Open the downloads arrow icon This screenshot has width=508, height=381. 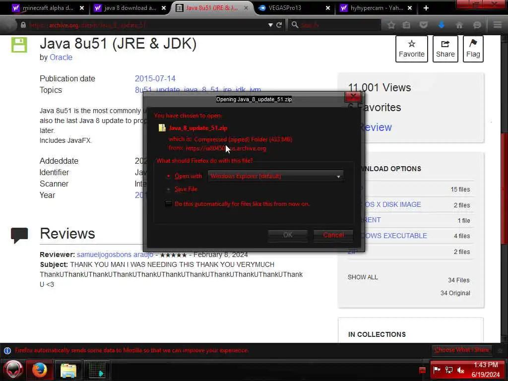[x=441, y=25]
